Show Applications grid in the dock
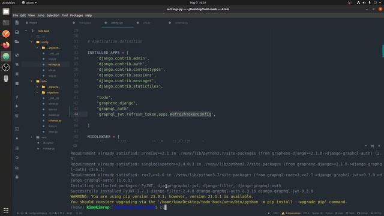 coord(6,211)
